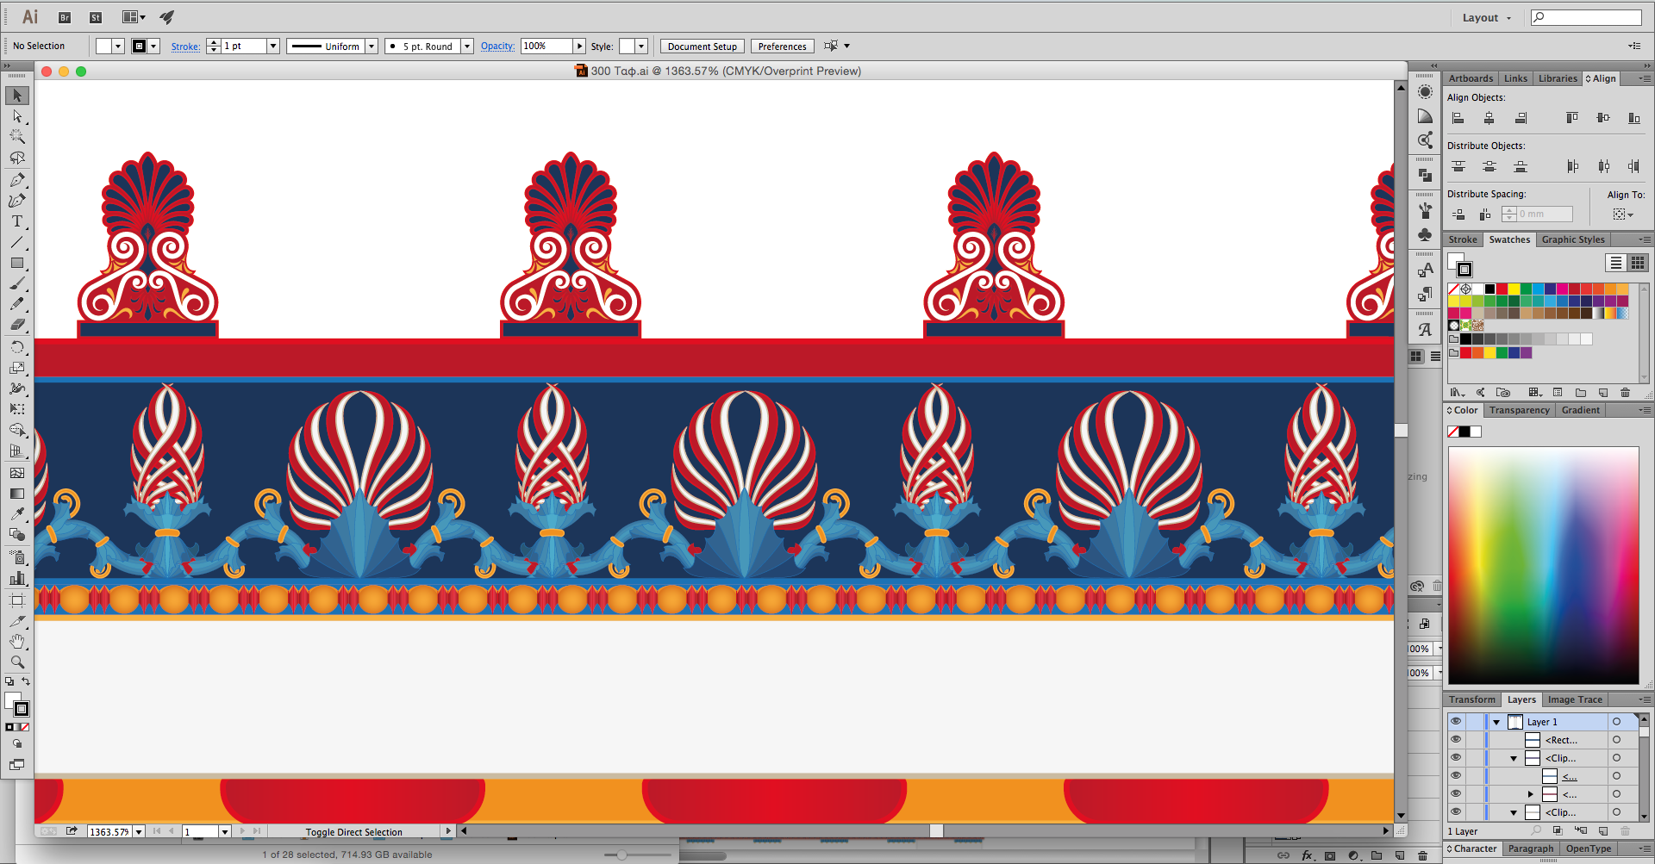
Task: Select the Artboard tool
Action: point(17,600)
